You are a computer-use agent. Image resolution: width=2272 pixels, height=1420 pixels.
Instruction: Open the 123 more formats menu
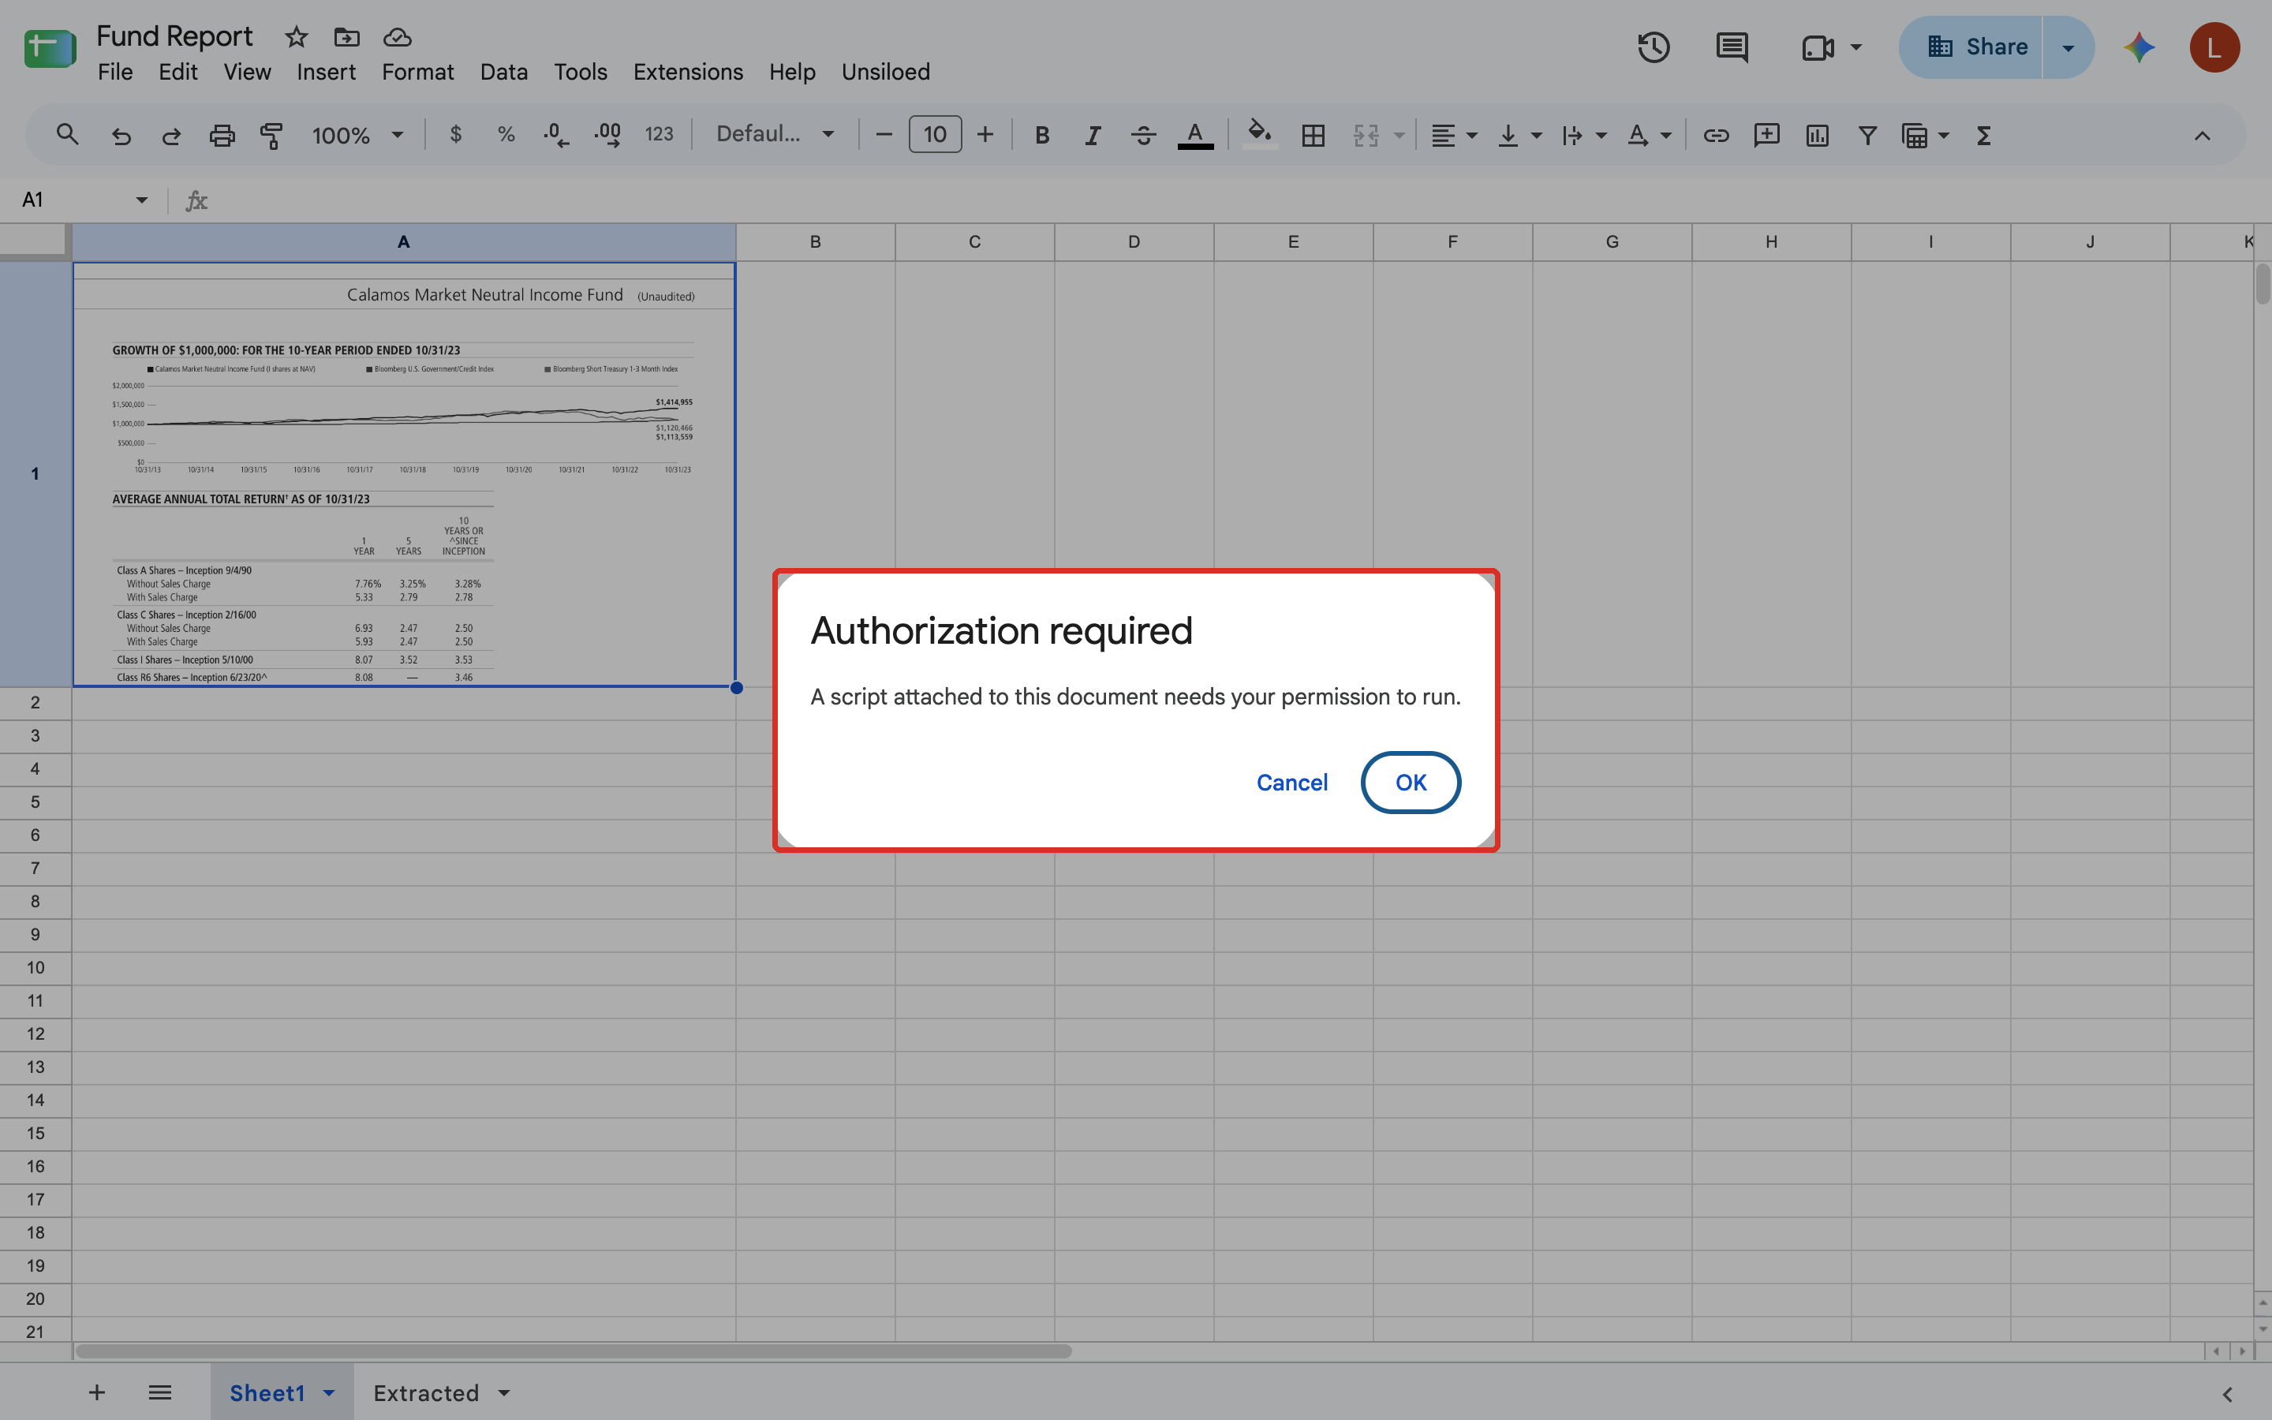tap(659, 135)
